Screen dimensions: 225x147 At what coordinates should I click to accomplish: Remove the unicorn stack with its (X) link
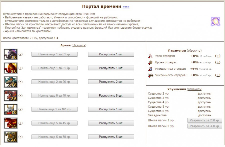(20, 54)
